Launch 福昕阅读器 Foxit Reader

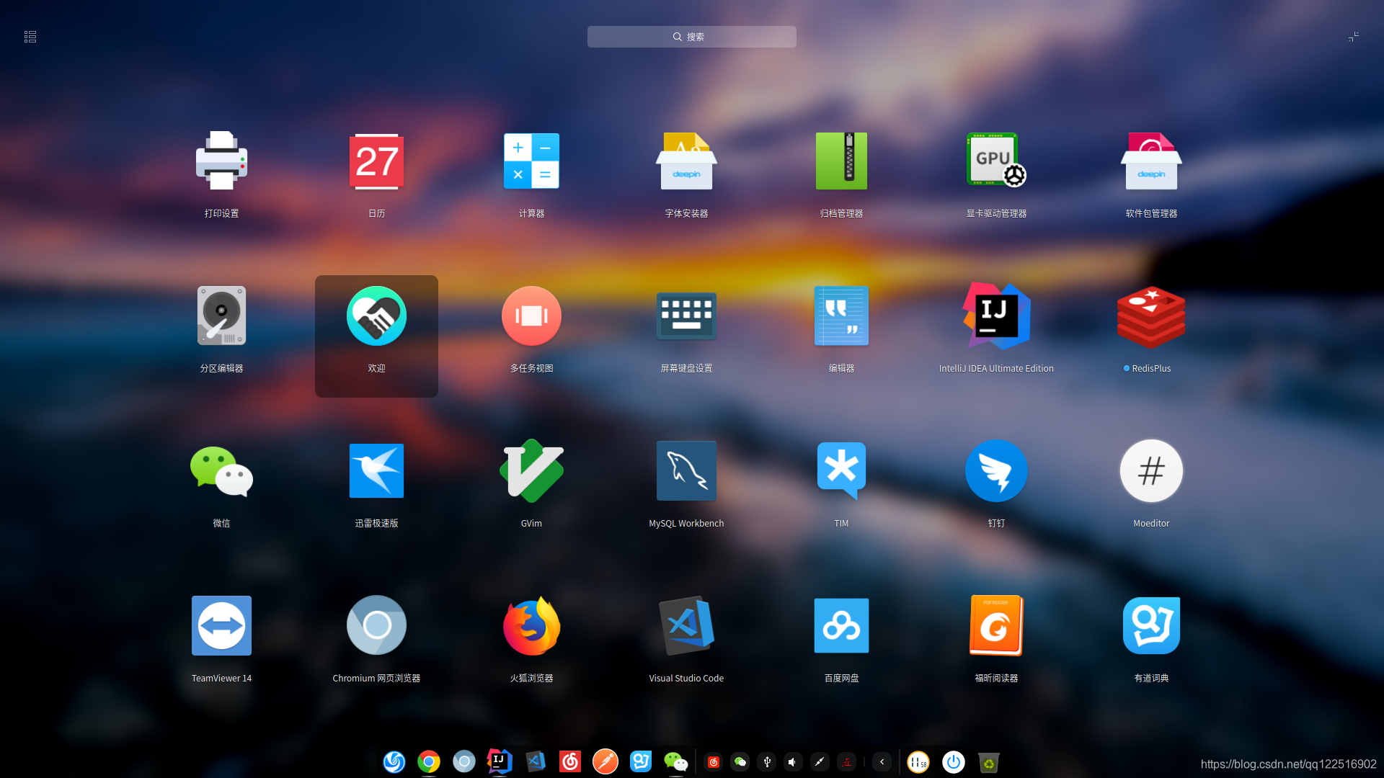point(996,625)
